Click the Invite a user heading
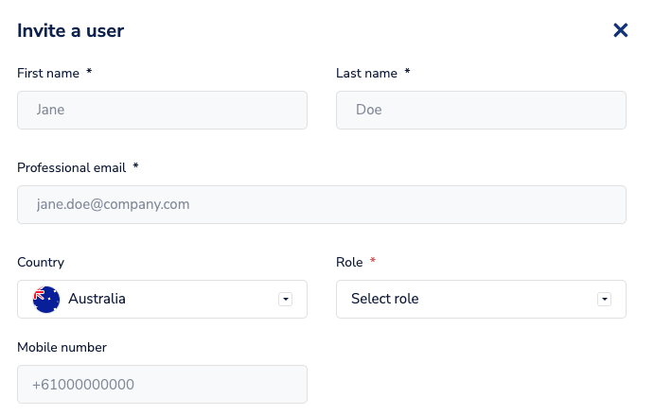 click(x=71, y=30)
